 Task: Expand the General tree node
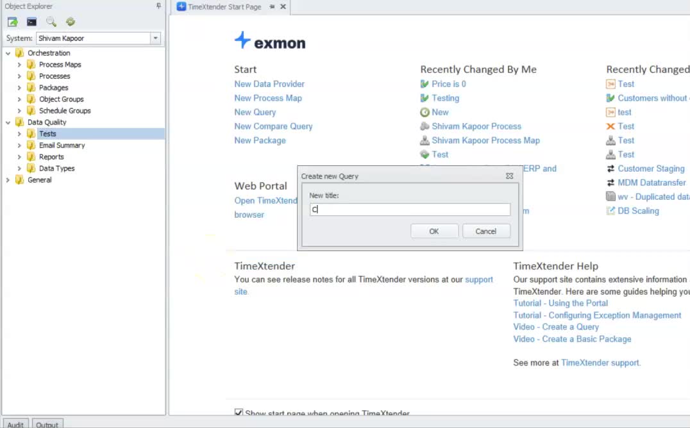click(x=8, y=180)
